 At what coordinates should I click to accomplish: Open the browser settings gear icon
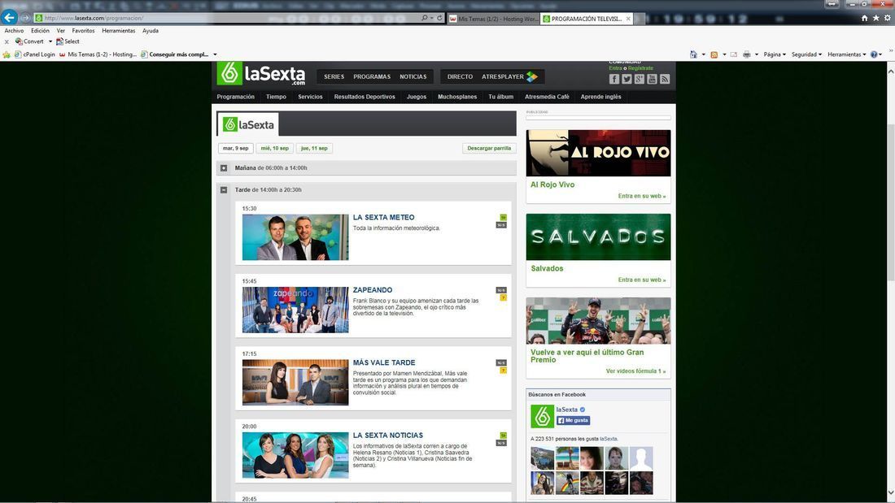887,18
